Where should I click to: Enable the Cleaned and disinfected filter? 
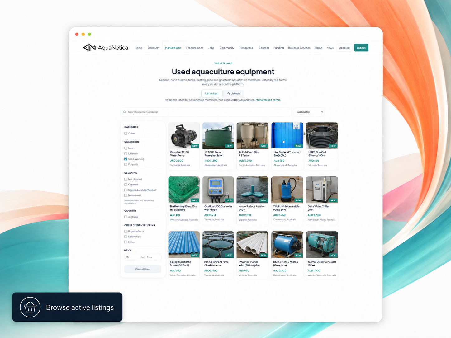(x=126, y=190)
